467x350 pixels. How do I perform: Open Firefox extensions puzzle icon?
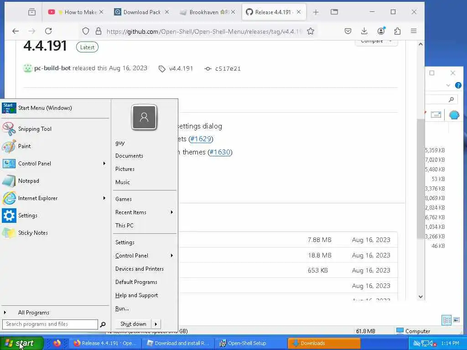pos(397,31)
